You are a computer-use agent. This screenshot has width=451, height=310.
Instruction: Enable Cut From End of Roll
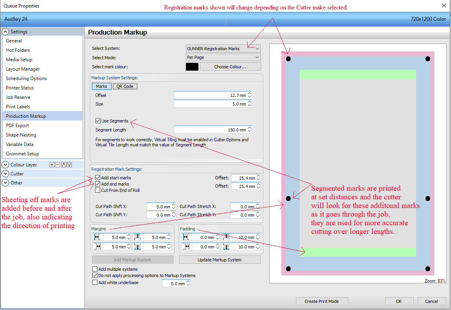click(98, 190)
